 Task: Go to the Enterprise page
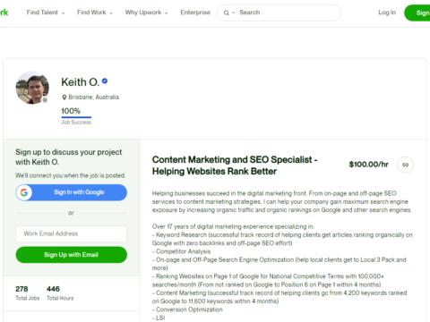point(195,13)
